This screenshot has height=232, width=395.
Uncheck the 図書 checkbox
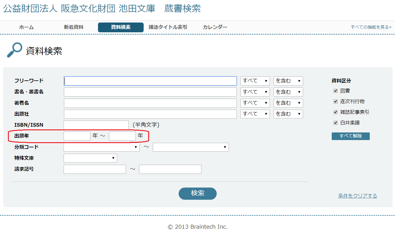point(336,91)
